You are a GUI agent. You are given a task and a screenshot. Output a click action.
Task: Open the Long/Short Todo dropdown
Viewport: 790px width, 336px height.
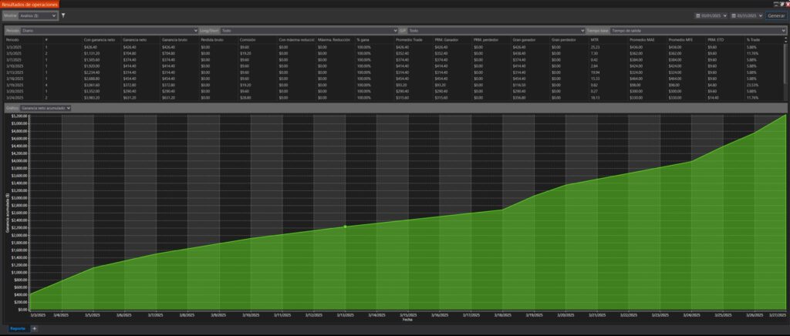(307, 30)
